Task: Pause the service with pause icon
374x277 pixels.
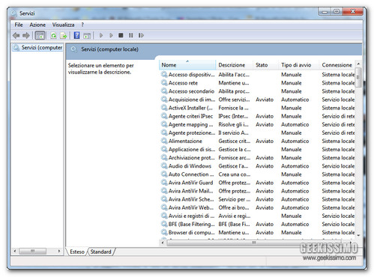Action: click(130, 35)
